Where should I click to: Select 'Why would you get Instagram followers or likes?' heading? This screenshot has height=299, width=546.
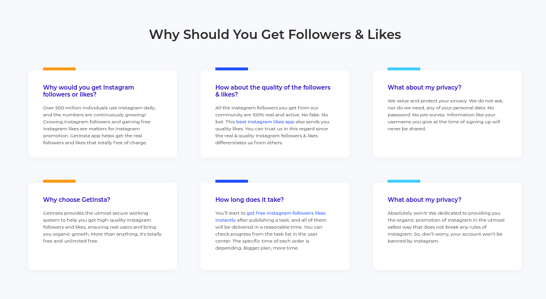point(88,91)
